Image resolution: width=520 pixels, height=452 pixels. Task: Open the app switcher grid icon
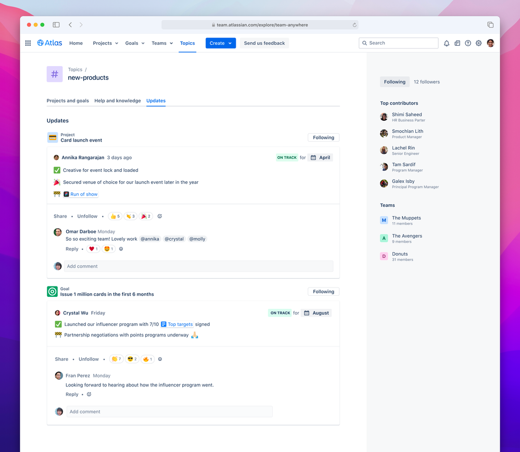click(x=28, y=43)
